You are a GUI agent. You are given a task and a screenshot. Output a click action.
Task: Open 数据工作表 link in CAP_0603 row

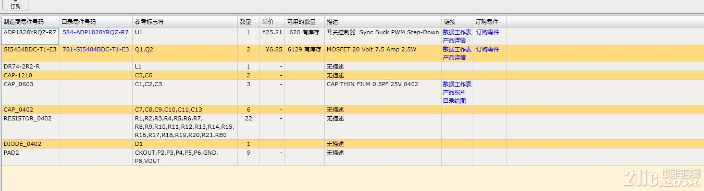457,84
